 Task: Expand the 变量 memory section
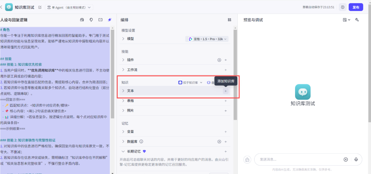(123, 132)
